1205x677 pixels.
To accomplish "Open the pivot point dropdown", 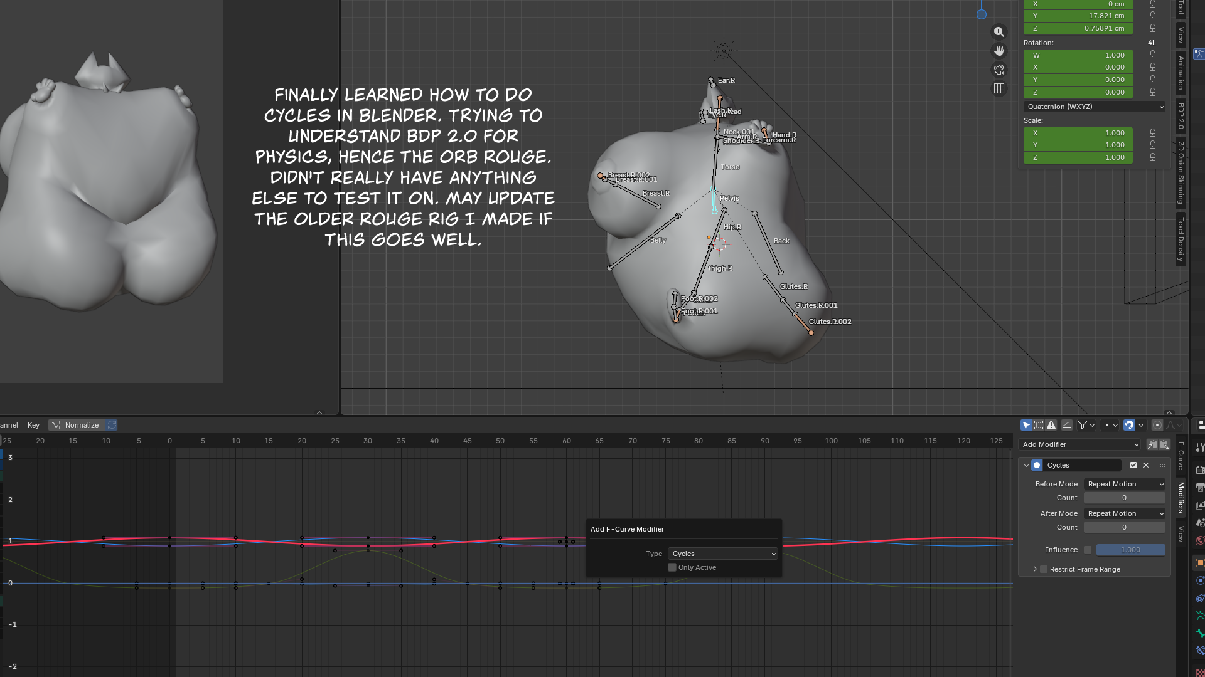I will (x=1110, y=425).
